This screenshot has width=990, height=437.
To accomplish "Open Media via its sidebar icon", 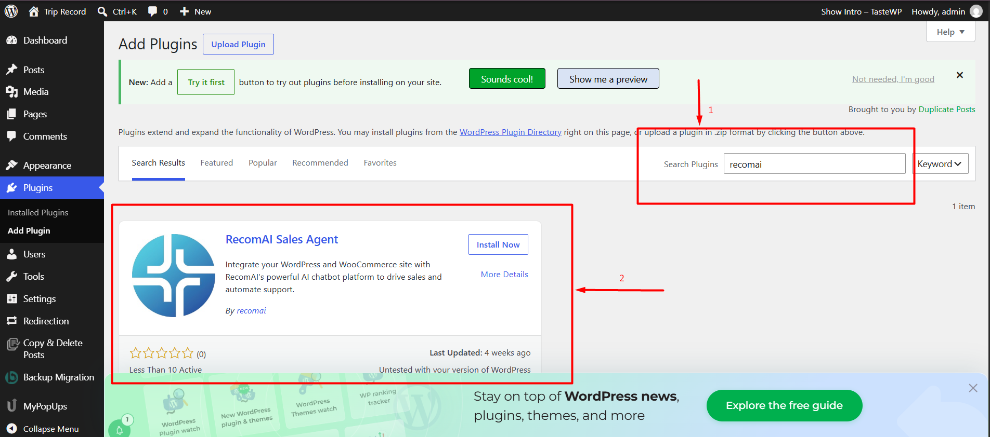I will 12,92.
